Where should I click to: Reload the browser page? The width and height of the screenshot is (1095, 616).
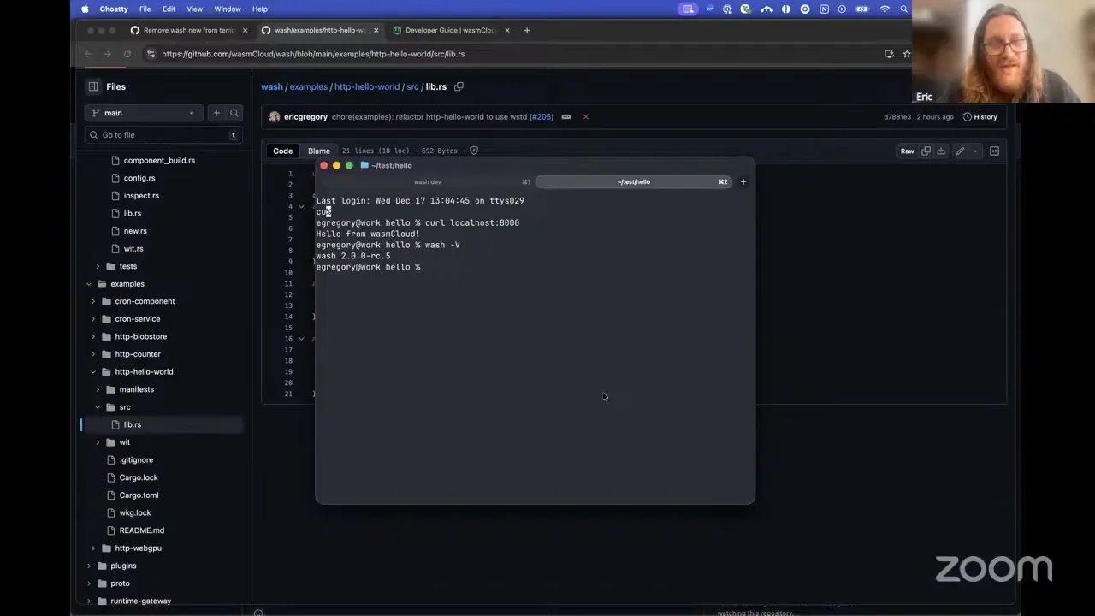(127, 54)
